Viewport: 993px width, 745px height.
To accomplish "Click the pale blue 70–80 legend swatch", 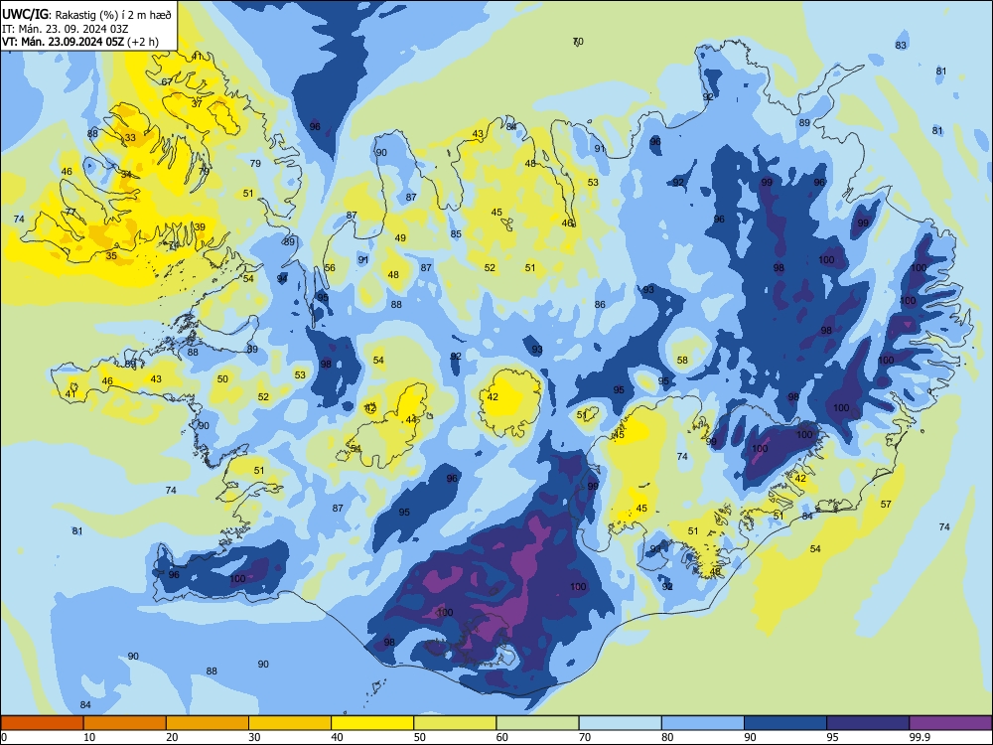I will pos(620,723).
